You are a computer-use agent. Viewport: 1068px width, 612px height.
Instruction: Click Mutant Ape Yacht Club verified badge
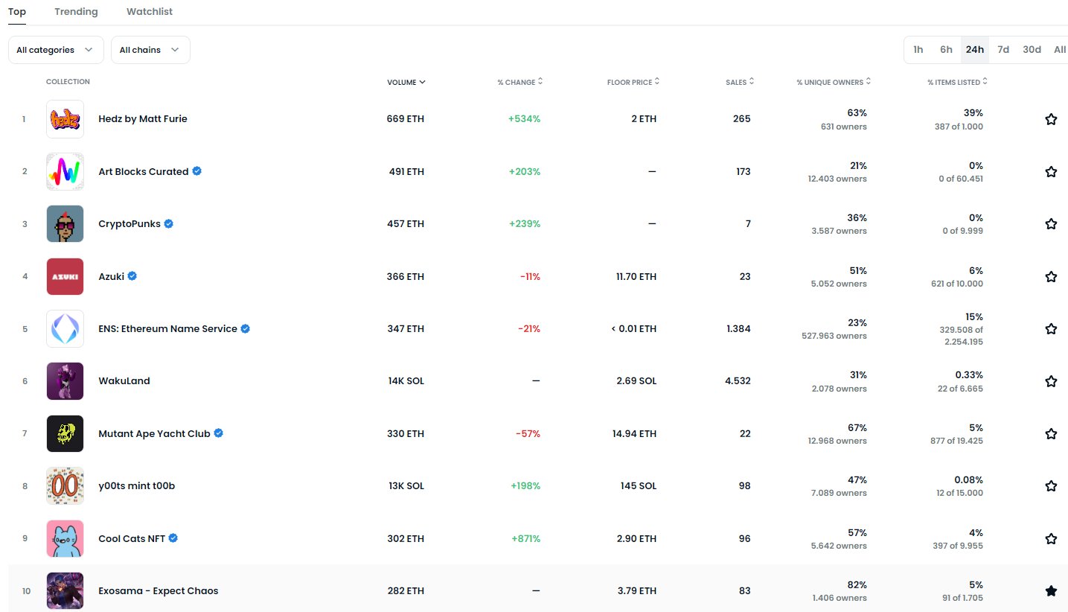(x=219, y=433)
